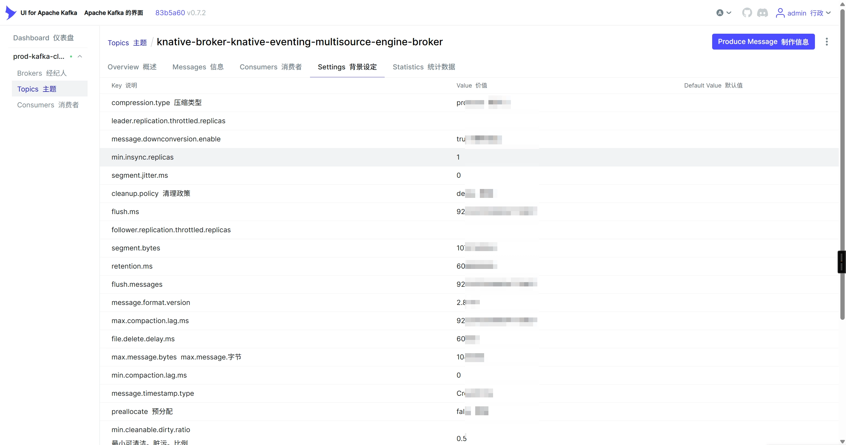Switch to the Messages tab
Screen dimensions: 846x445
click(198, 67)
